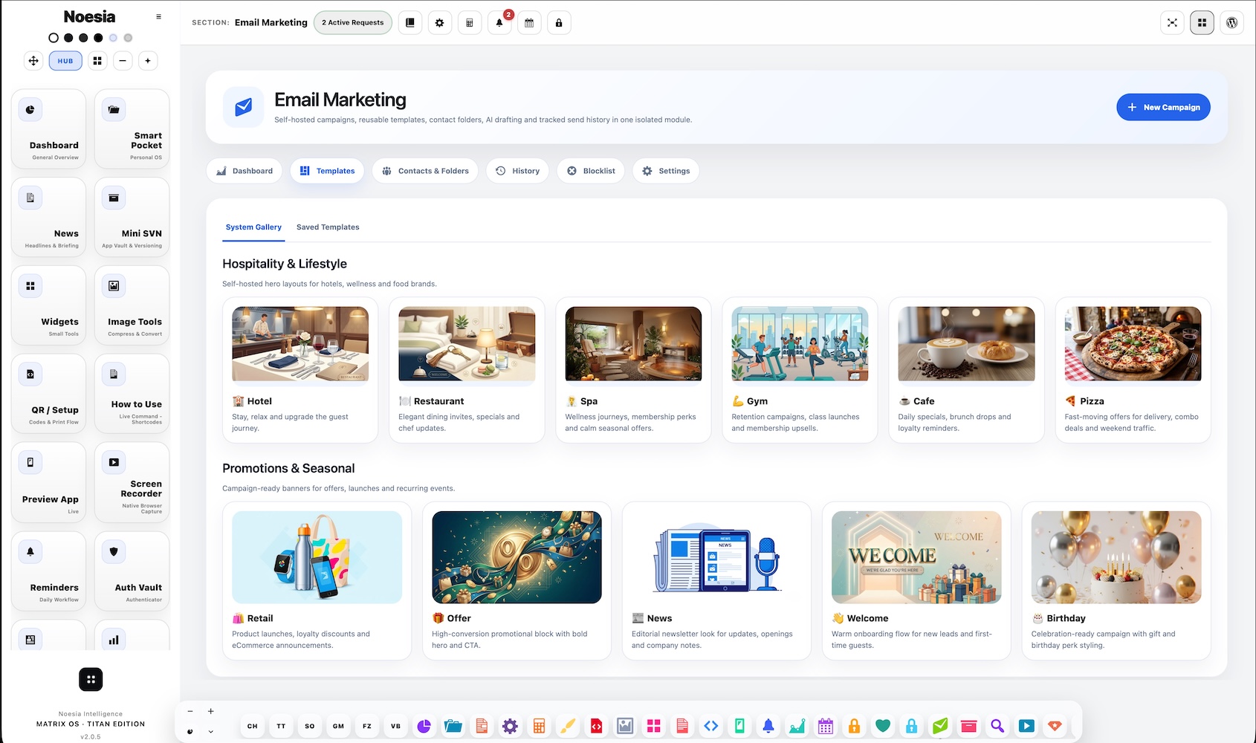Click the WordPress icon at top right
This screenshot has width=1256, height=743.
tap(1231, 23)
